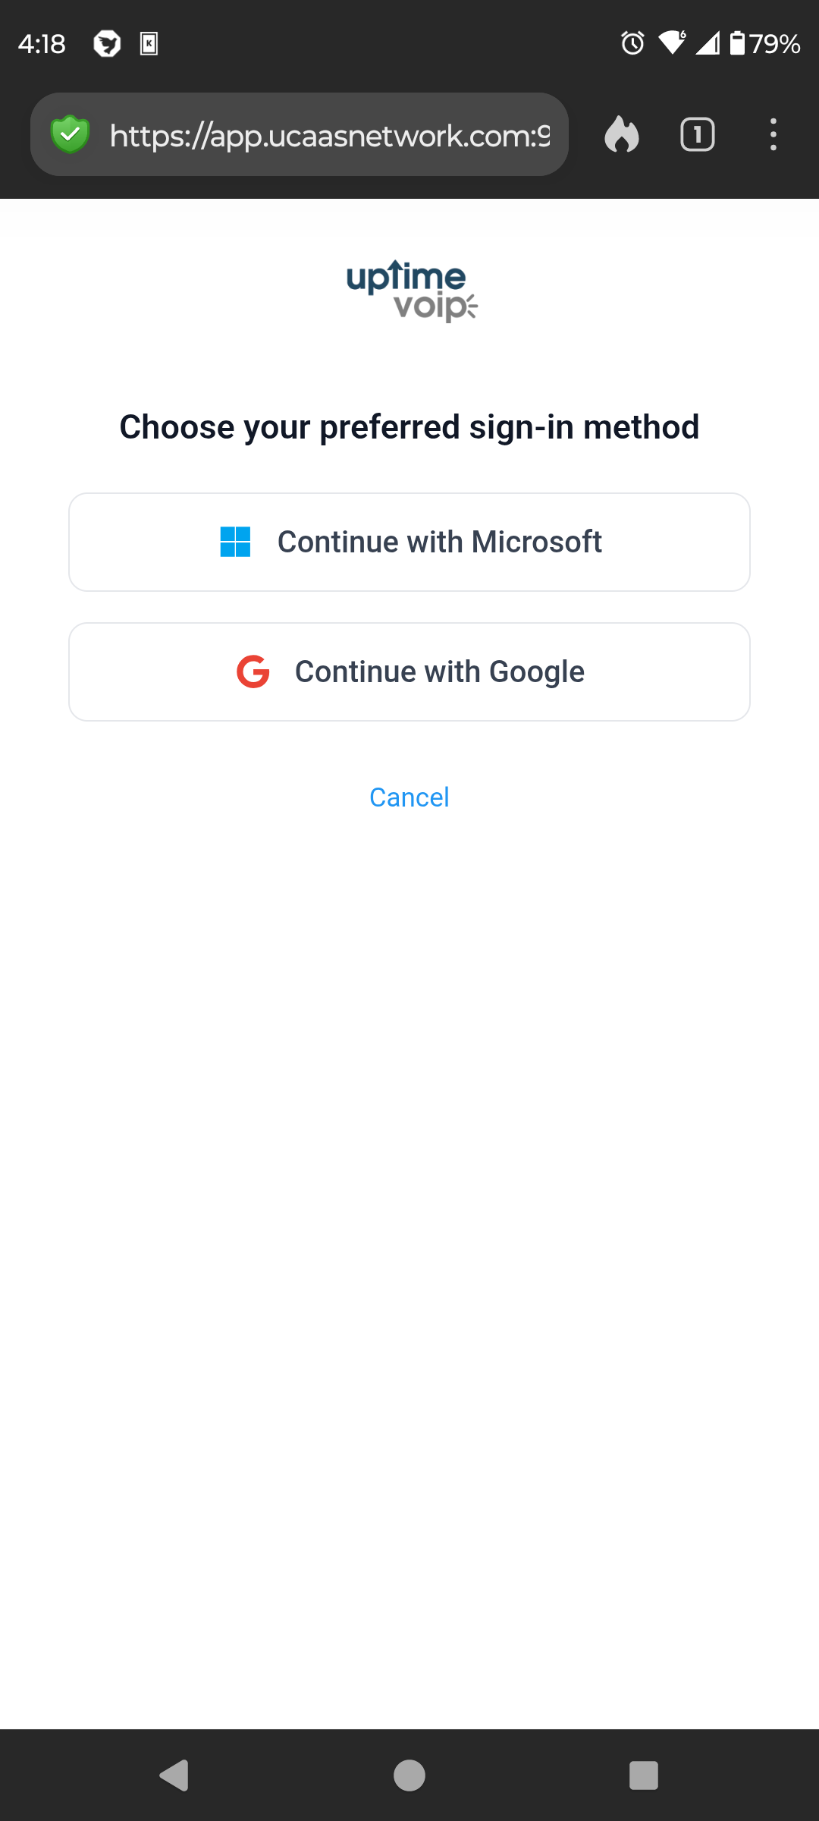The width and height of the screenshot is (819, 1821).
Task: Tap the alarm clock status icon
Action: [632, 43]
